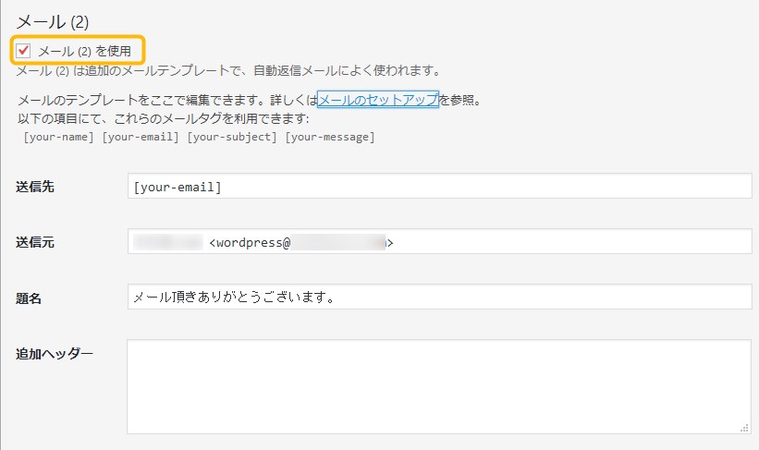Click the [your-name] mail tag

[x=58, y=137]
